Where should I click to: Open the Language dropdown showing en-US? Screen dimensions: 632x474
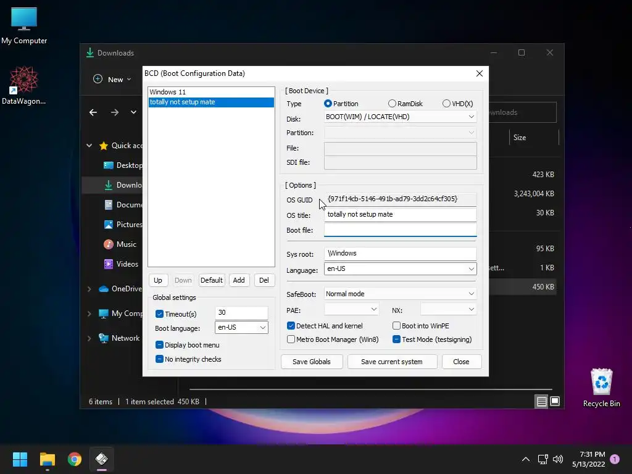click(x=400, y=269)
